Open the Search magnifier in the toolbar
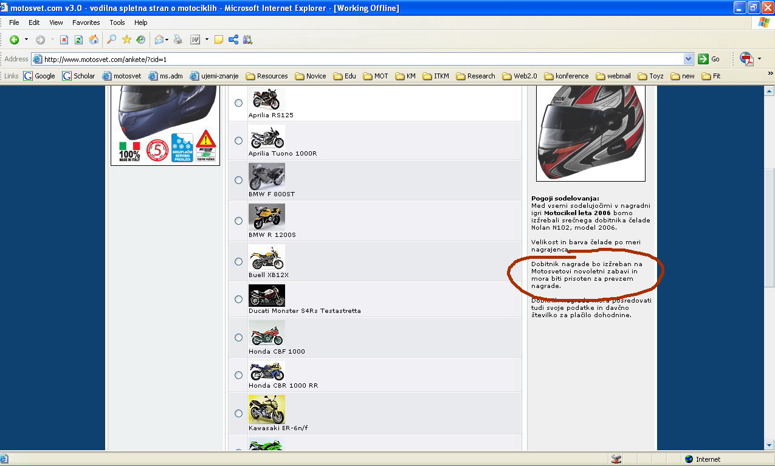 (111, 40)
